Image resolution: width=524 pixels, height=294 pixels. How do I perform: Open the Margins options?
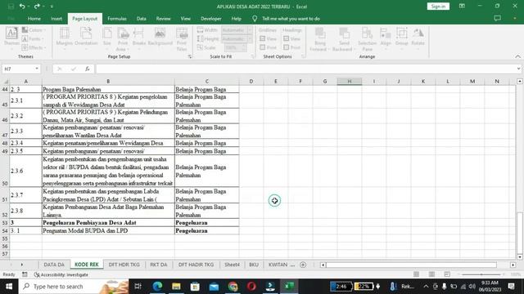64,38
